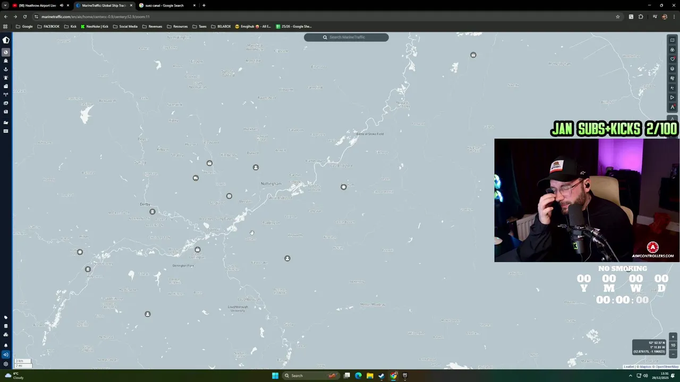Click the station marker east of Nottingham
This screenshot has width=680, height=382.
[x=344, y=187]
